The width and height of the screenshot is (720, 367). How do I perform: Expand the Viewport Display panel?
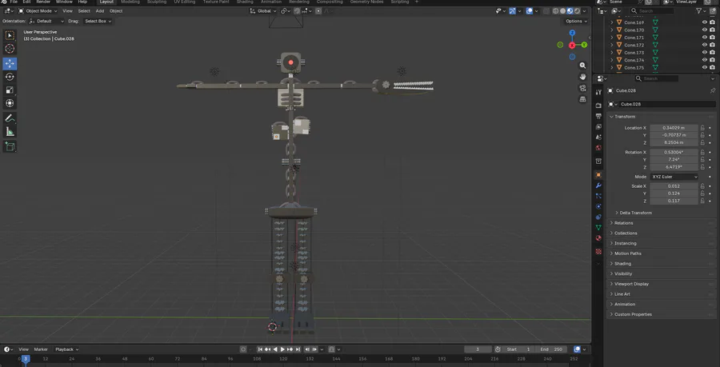pyautogui.click(x=662, y=284)
